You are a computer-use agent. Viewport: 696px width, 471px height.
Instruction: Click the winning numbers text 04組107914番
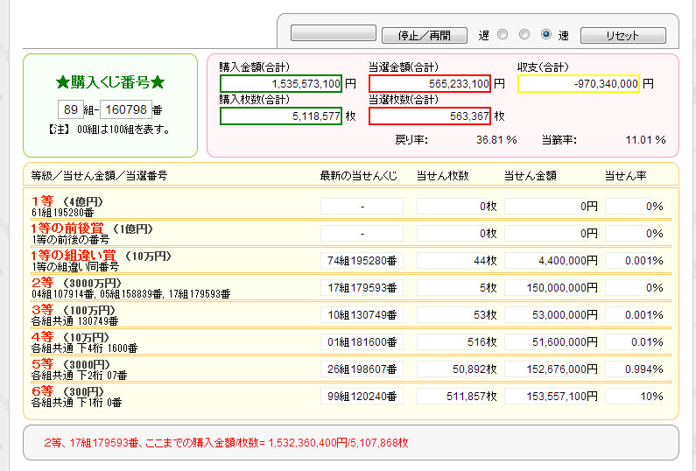(62, 294)
